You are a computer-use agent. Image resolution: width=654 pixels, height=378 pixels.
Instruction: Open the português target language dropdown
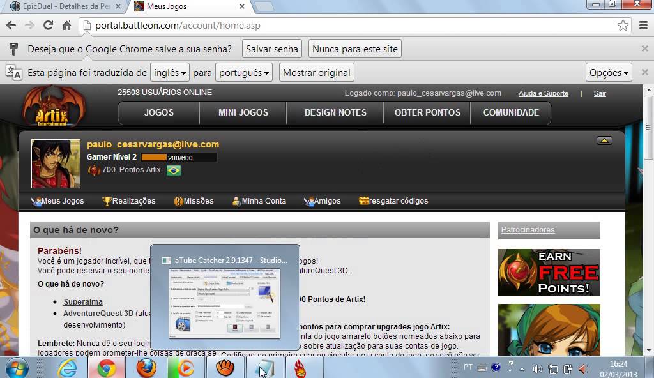[x=244, y=73]
